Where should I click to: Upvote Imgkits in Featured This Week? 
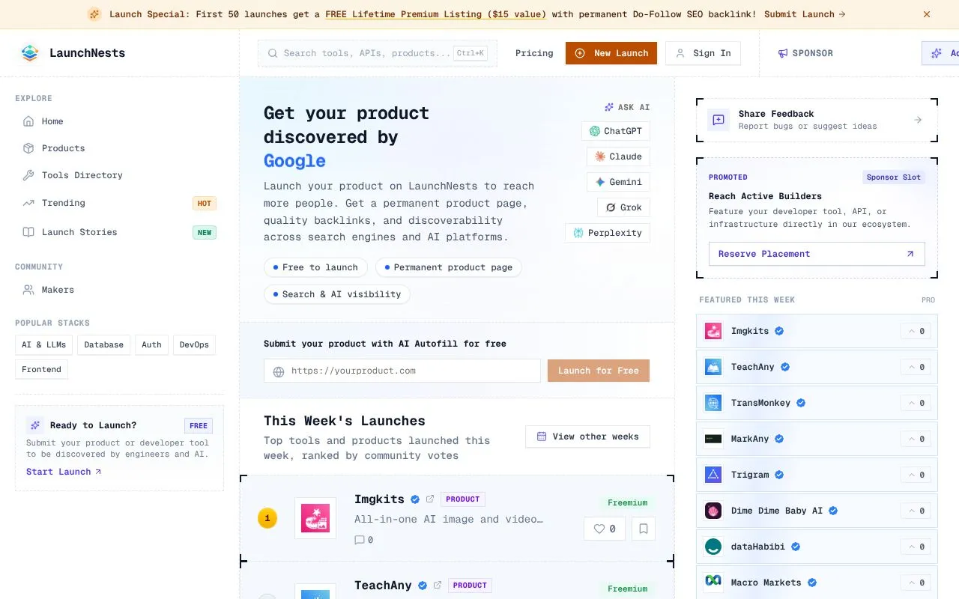(916, 331)
